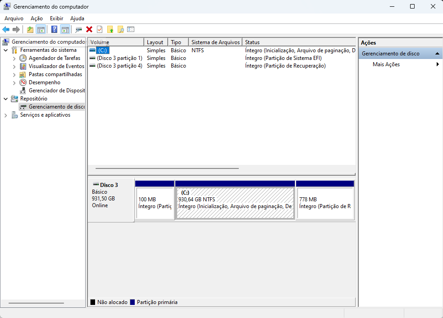Open the Arquivo menu
Screen dimensions: 443x318
(x=14, y=18)
